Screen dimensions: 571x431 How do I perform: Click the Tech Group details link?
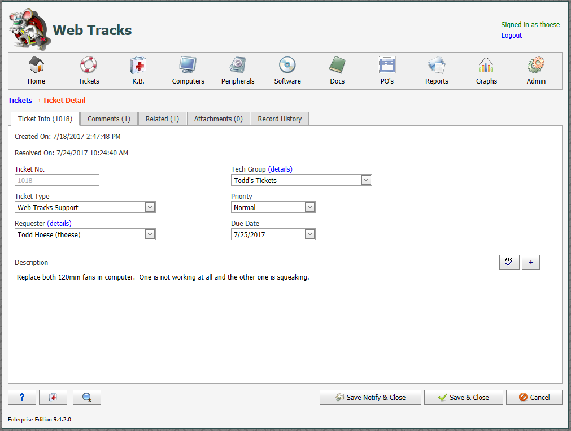280,169
